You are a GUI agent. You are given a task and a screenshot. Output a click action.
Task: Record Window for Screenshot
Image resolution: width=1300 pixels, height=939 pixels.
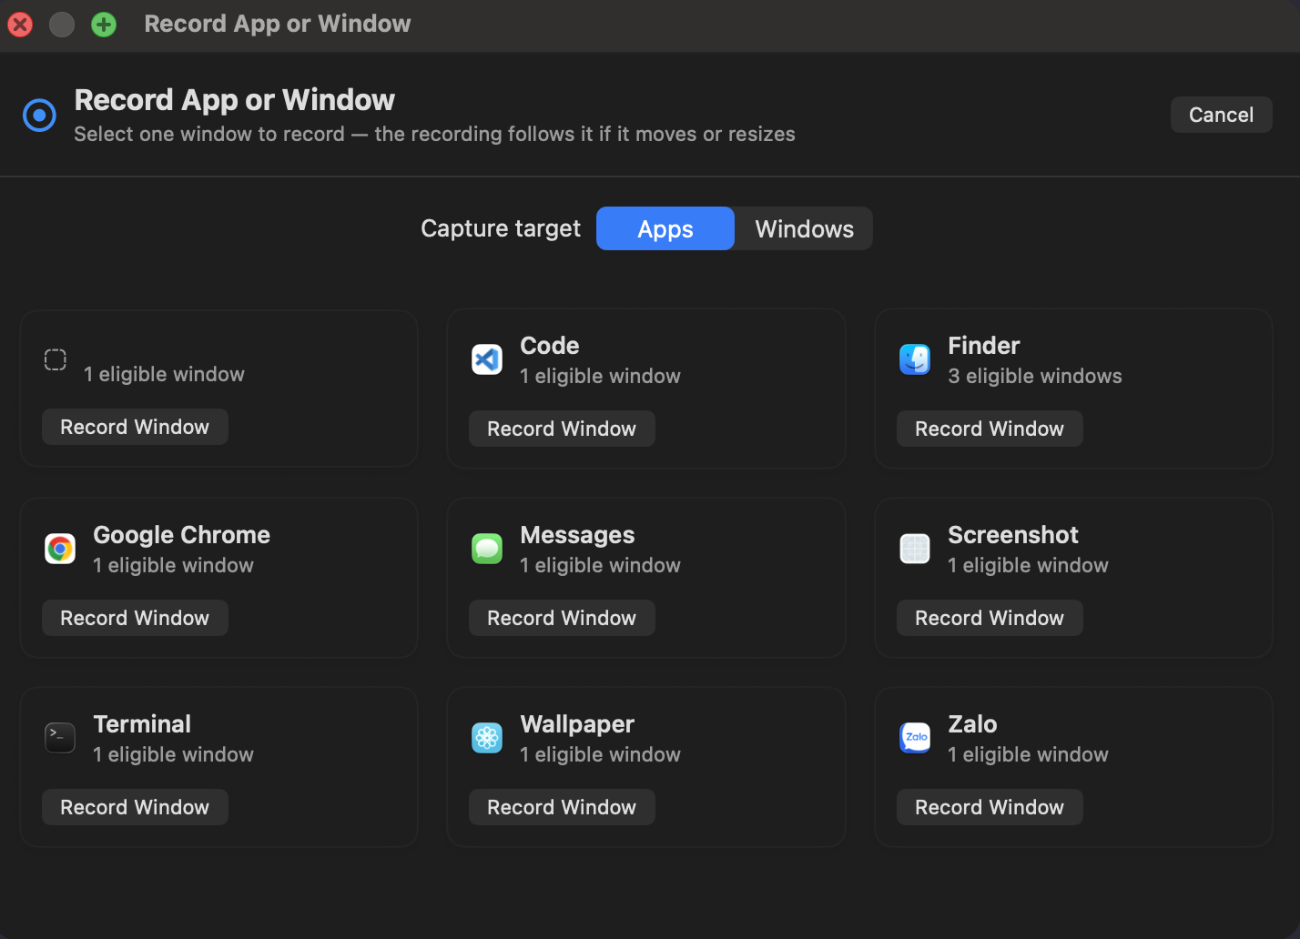tap(990, 618)
